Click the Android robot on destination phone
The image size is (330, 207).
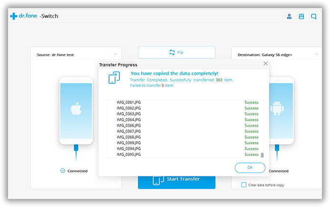[x=277, y=109]
